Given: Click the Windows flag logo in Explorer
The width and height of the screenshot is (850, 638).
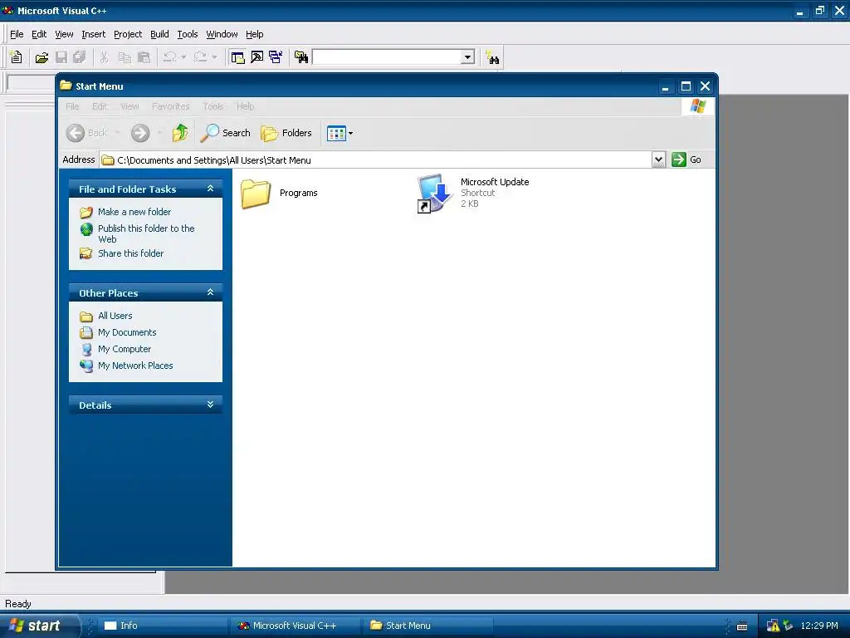Looking at the screenshot, I should pyautogui.click(x=697, y=106).
